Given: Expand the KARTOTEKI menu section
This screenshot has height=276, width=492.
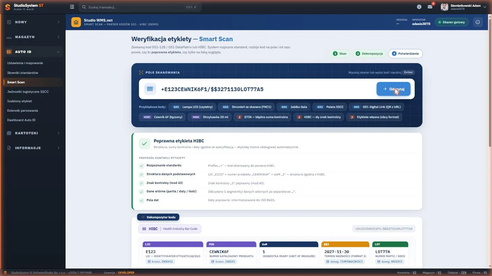Looking at the screenshot, I should pos(33,133).
